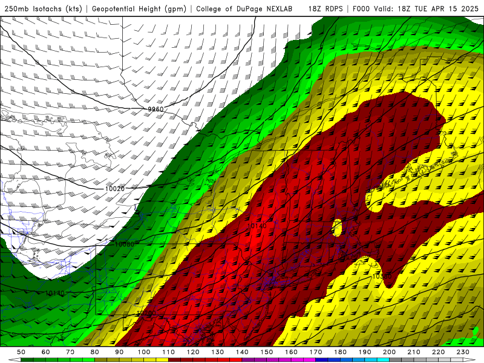Click the 170 value on the color scale
This screenshot has width=484, height=363.
tap(315, 352)
